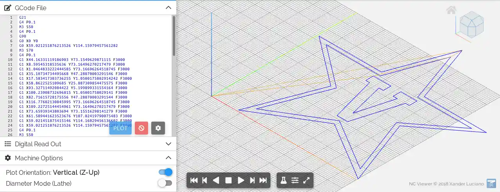500x192 pixels.
Task: Stop the toolpath simulation
Action: pyautogui.click(x=228, y=180)
